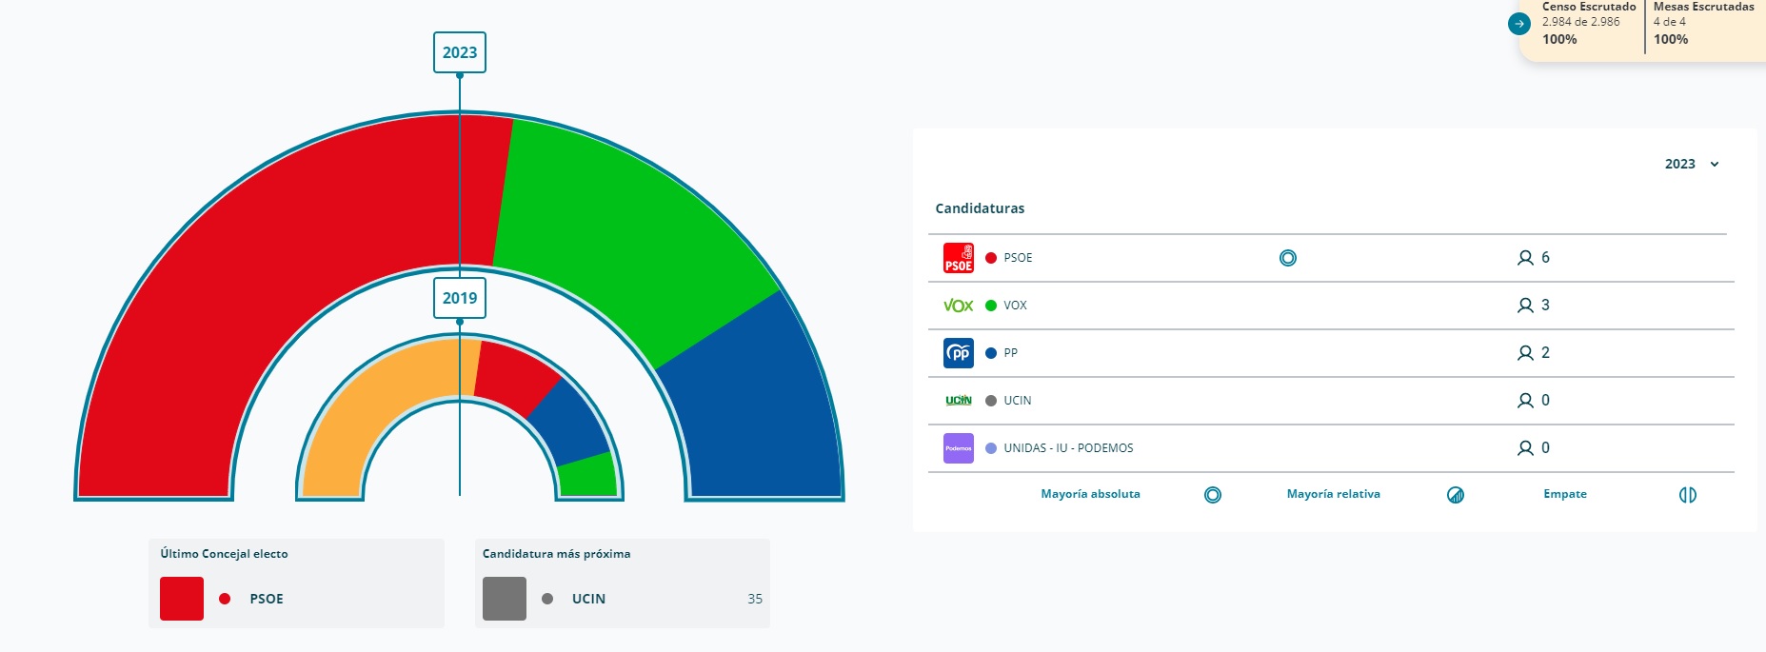The height and width of the screenshot is (652, 1766).
Task: Click the PSOE party logo in candidaturas
Action: pos(959,258)
